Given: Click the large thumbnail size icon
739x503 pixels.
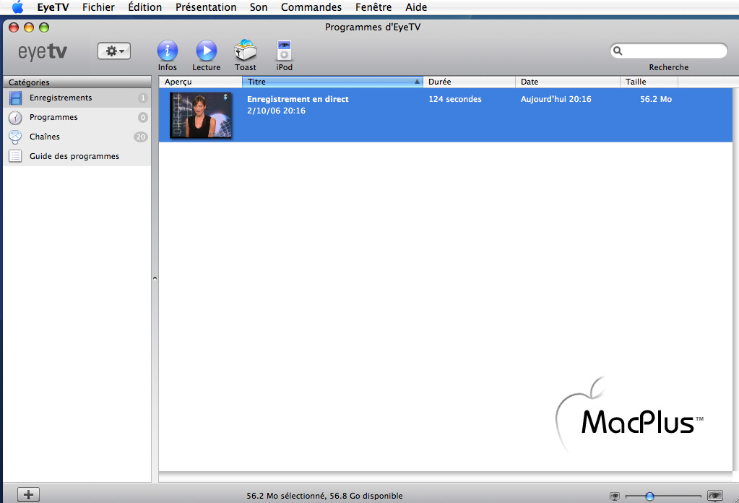Looking at the screenshot, I should tap(715, 496).
